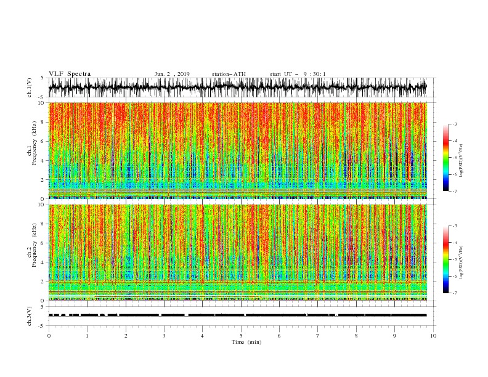Click the "ch.3(V)" axis label
This screenshot has height=377, width=488.
[x=30, y=316]
